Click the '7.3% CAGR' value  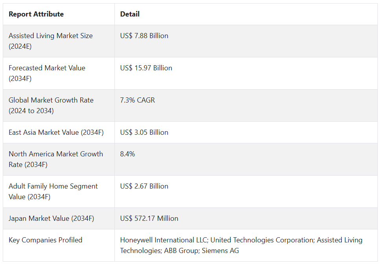[138, 100]
